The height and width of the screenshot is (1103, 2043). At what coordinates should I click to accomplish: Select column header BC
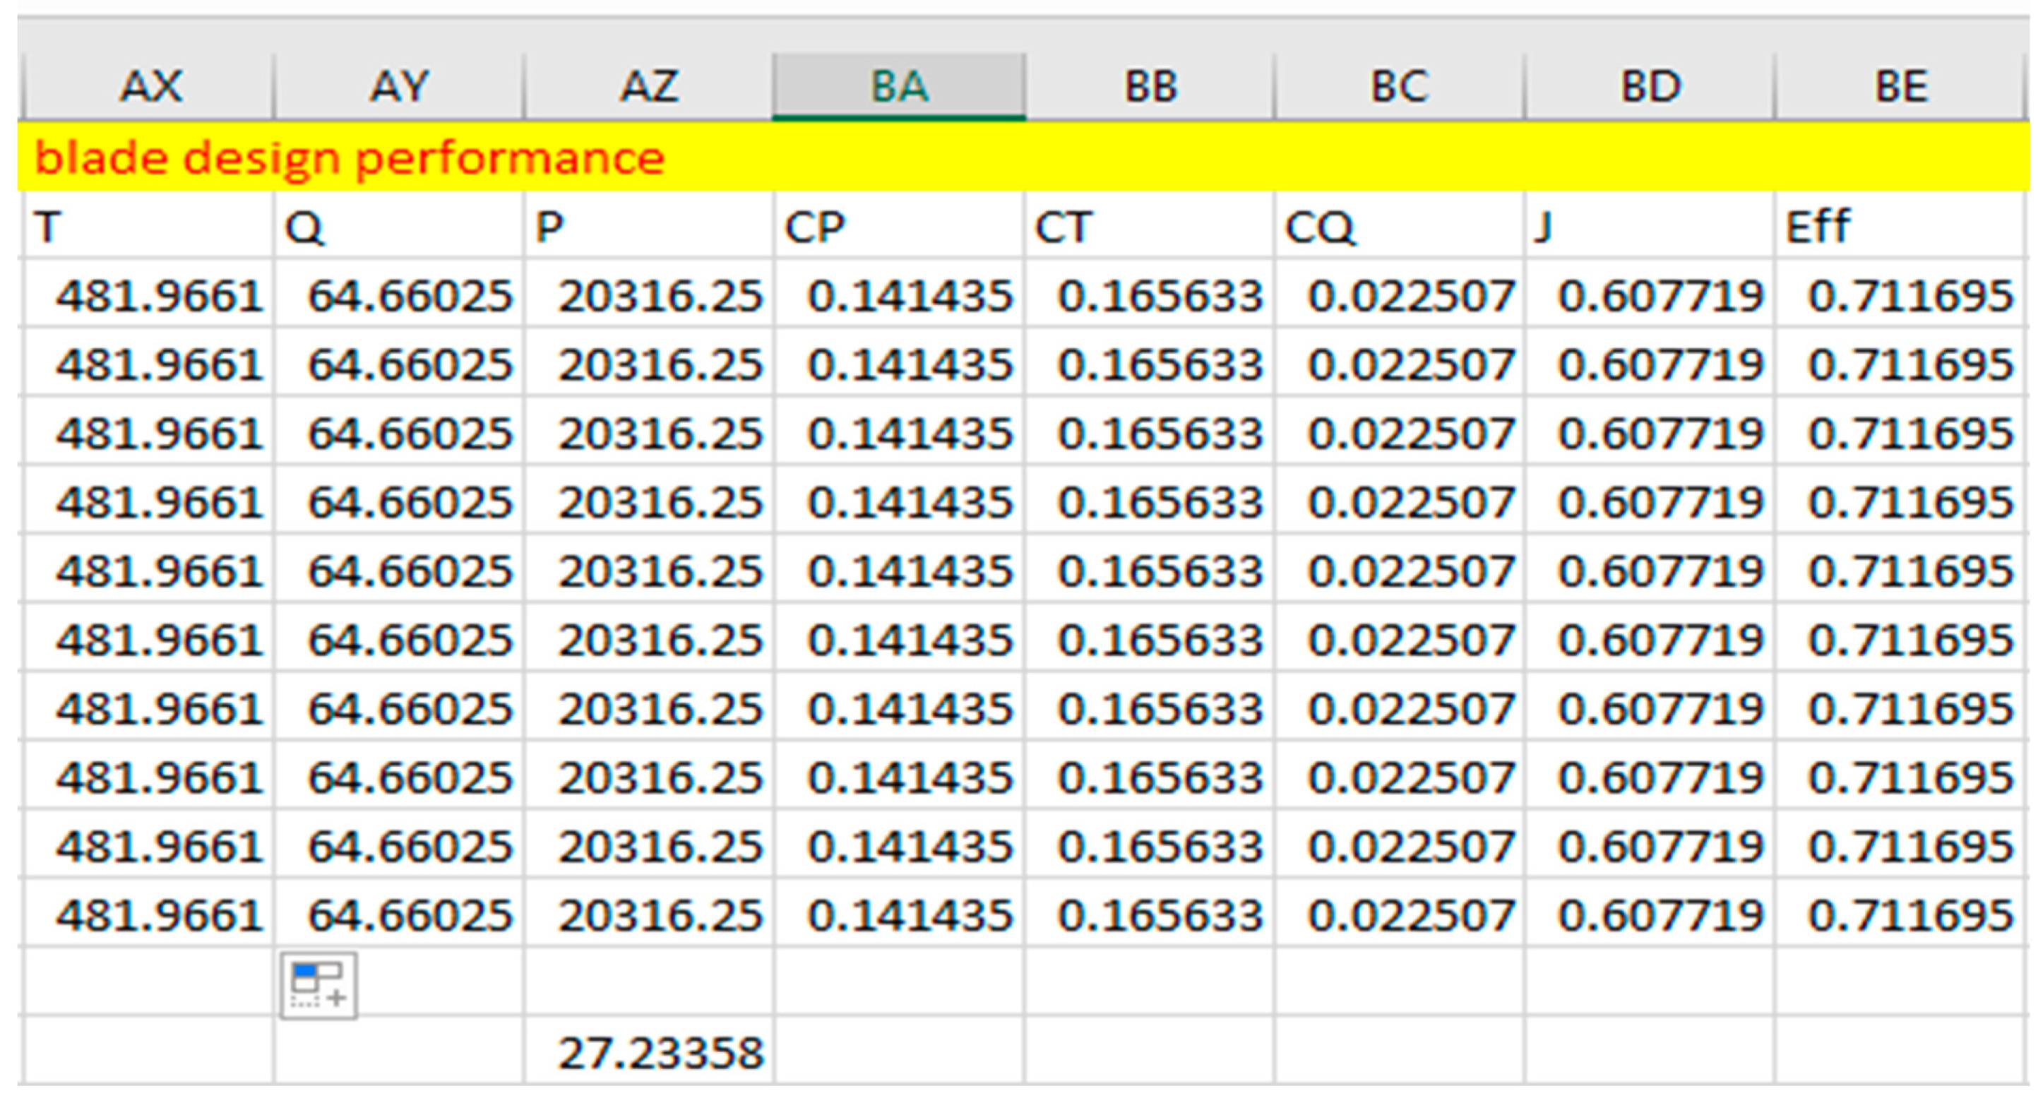click(x=1399, y=86)
